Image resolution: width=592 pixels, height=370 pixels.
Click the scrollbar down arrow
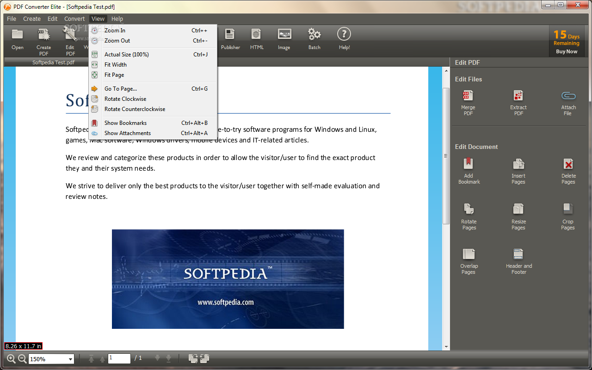(446, 346)
